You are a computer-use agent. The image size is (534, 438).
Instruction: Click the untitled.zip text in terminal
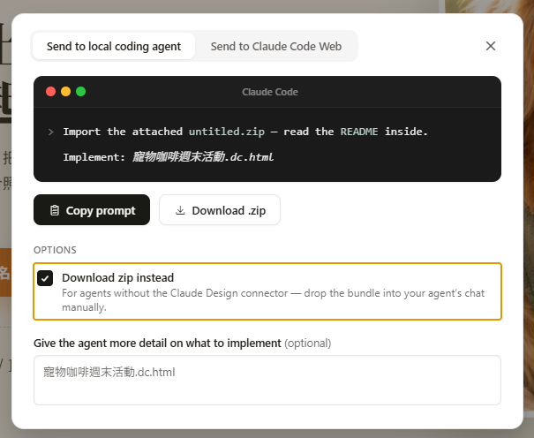tap(227, 132)
